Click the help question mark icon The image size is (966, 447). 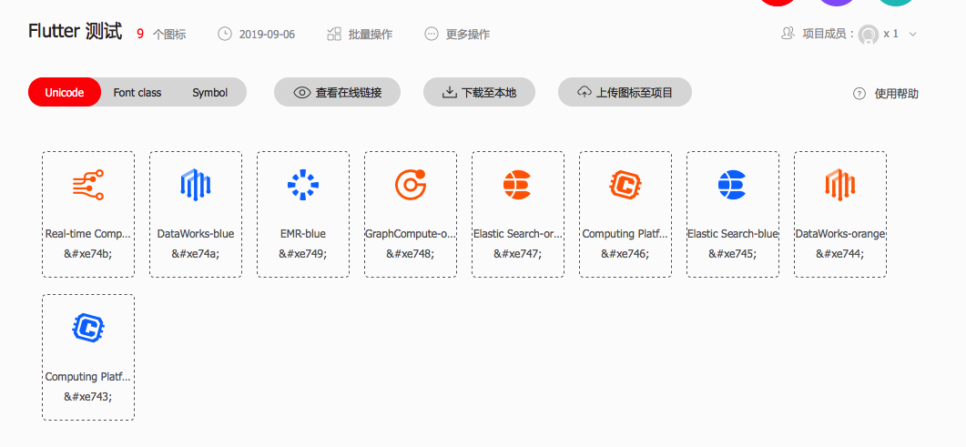(x=859, y=94)
